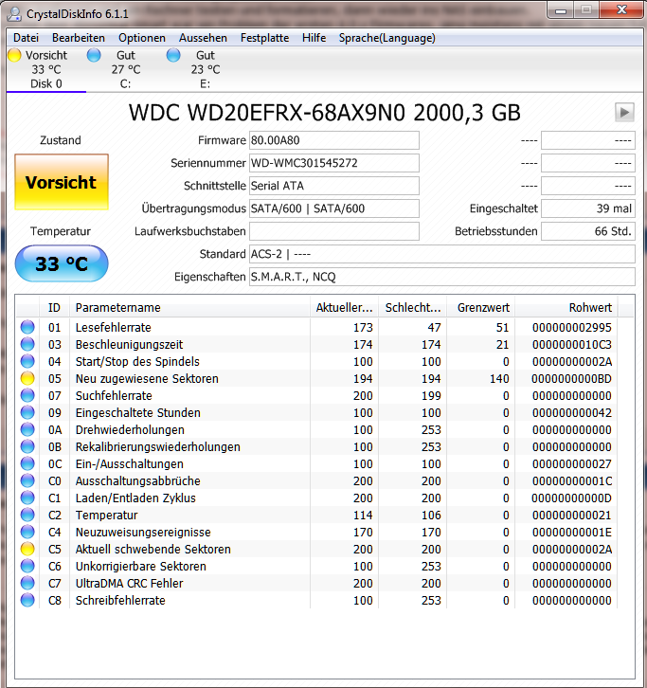
Task: Click the Schnittstelle field Serial ATA
Action: [x=334, y=186]
